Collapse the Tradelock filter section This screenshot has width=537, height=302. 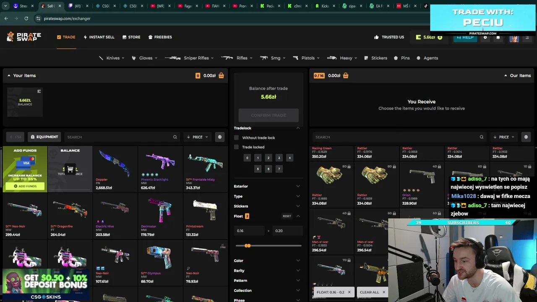tap(267, 128)
